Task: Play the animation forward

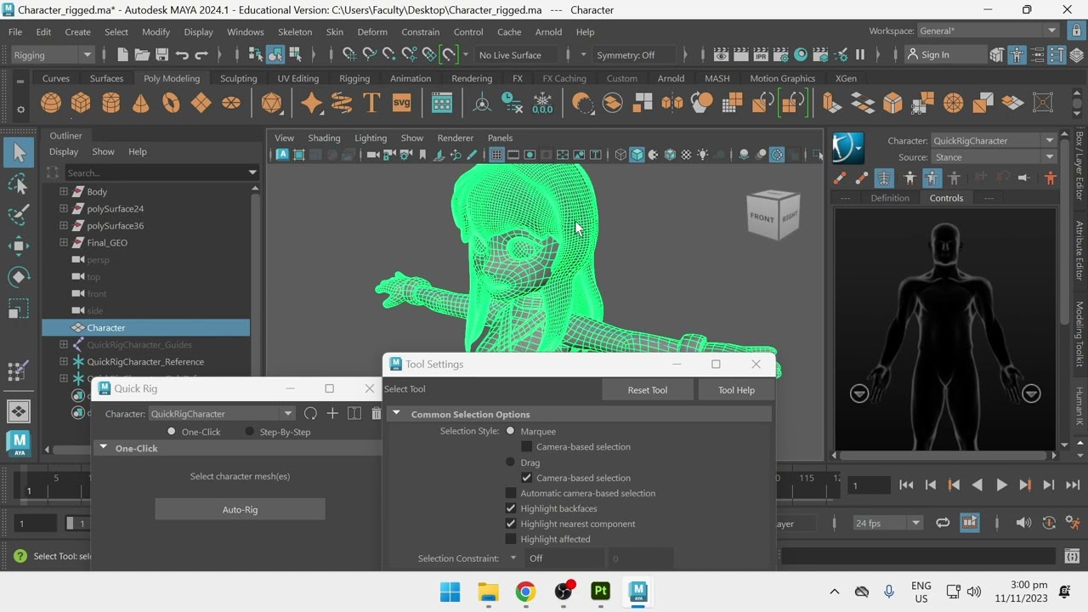Action: coord(1001,484)
